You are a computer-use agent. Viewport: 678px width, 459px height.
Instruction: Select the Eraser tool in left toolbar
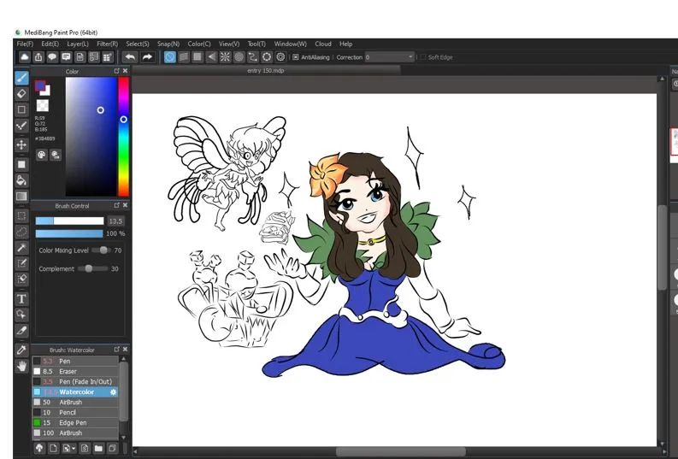point(21,94)
